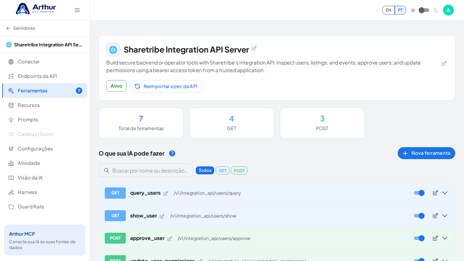Focus the Buscar por nome ou descrição field
This screenshot has height=261, width=464.
[x=146, y=170]
